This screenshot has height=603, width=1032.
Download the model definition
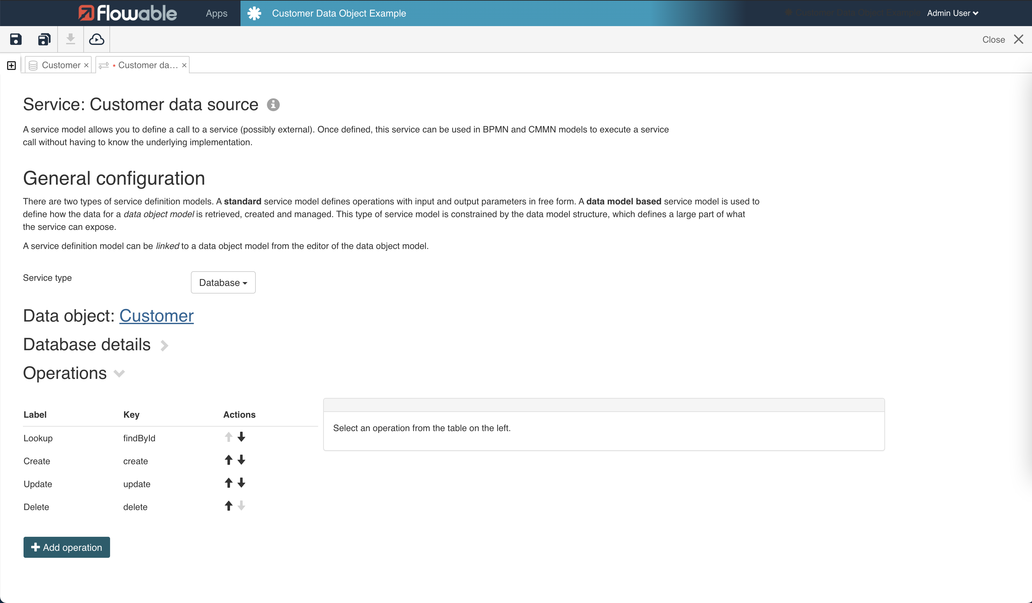pos(70,39)
